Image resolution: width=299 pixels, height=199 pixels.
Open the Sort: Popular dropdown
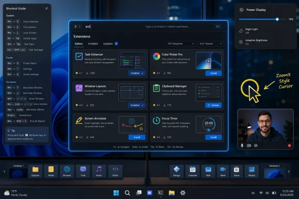point(211,44)
